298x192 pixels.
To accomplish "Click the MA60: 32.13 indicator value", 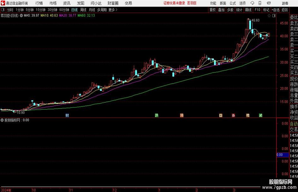I will (86, 15).
